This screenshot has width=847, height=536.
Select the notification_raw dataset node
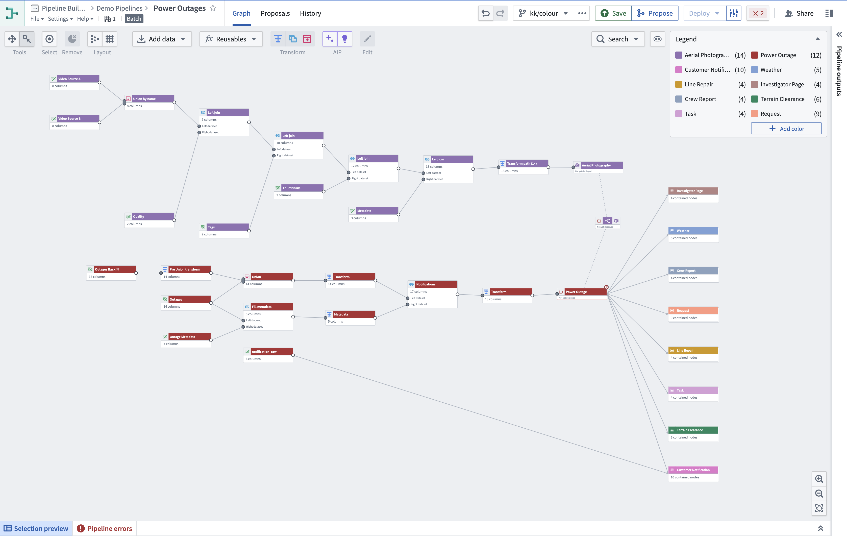pos(268,355)
